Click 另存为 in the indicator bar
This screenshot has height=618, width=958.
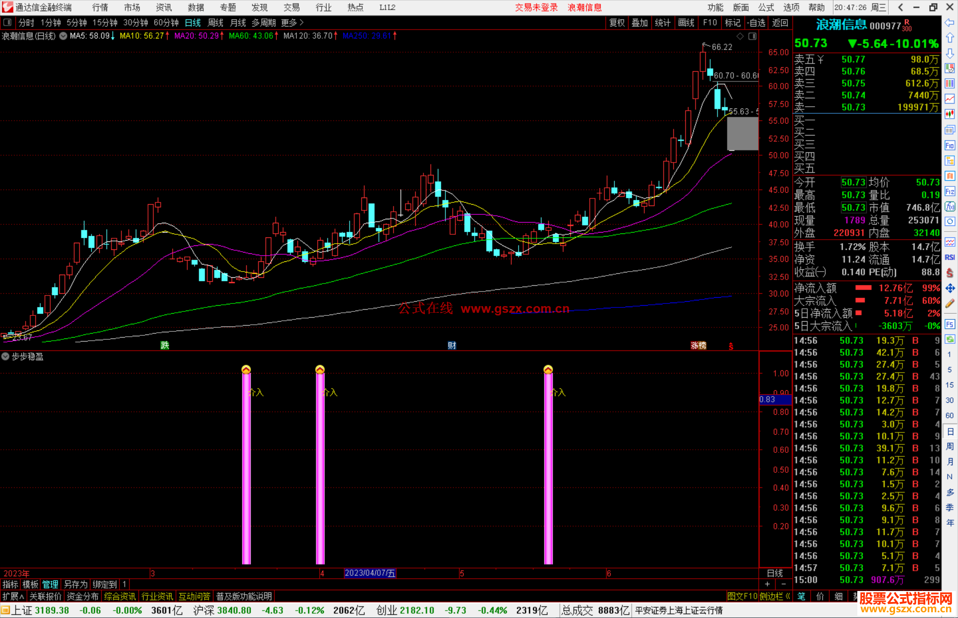75,584
